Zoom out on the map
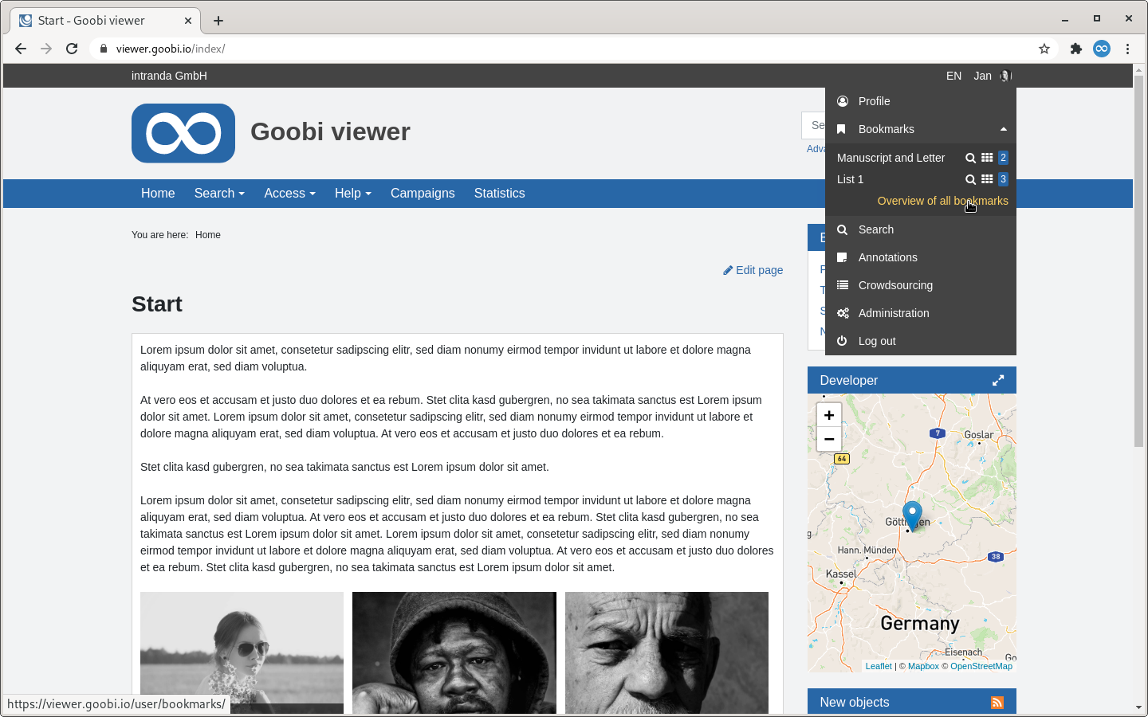Viewport: 1148px width, 717px height. pyautogui.click(x=829, y=439)
